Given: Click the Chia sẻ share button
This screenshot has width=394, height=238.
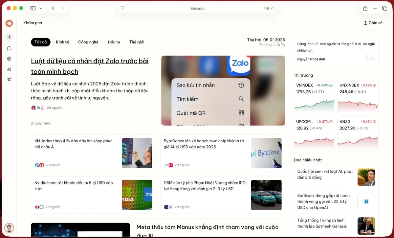Looking at the screenshot, I should click(x=373, y=23).
